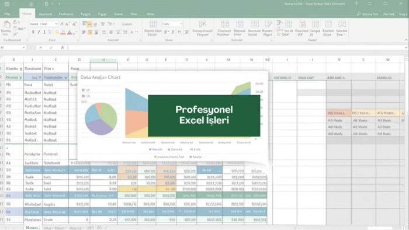Click the red font color swatch
This screenshot has width=409, height=230.
(63, 33)
